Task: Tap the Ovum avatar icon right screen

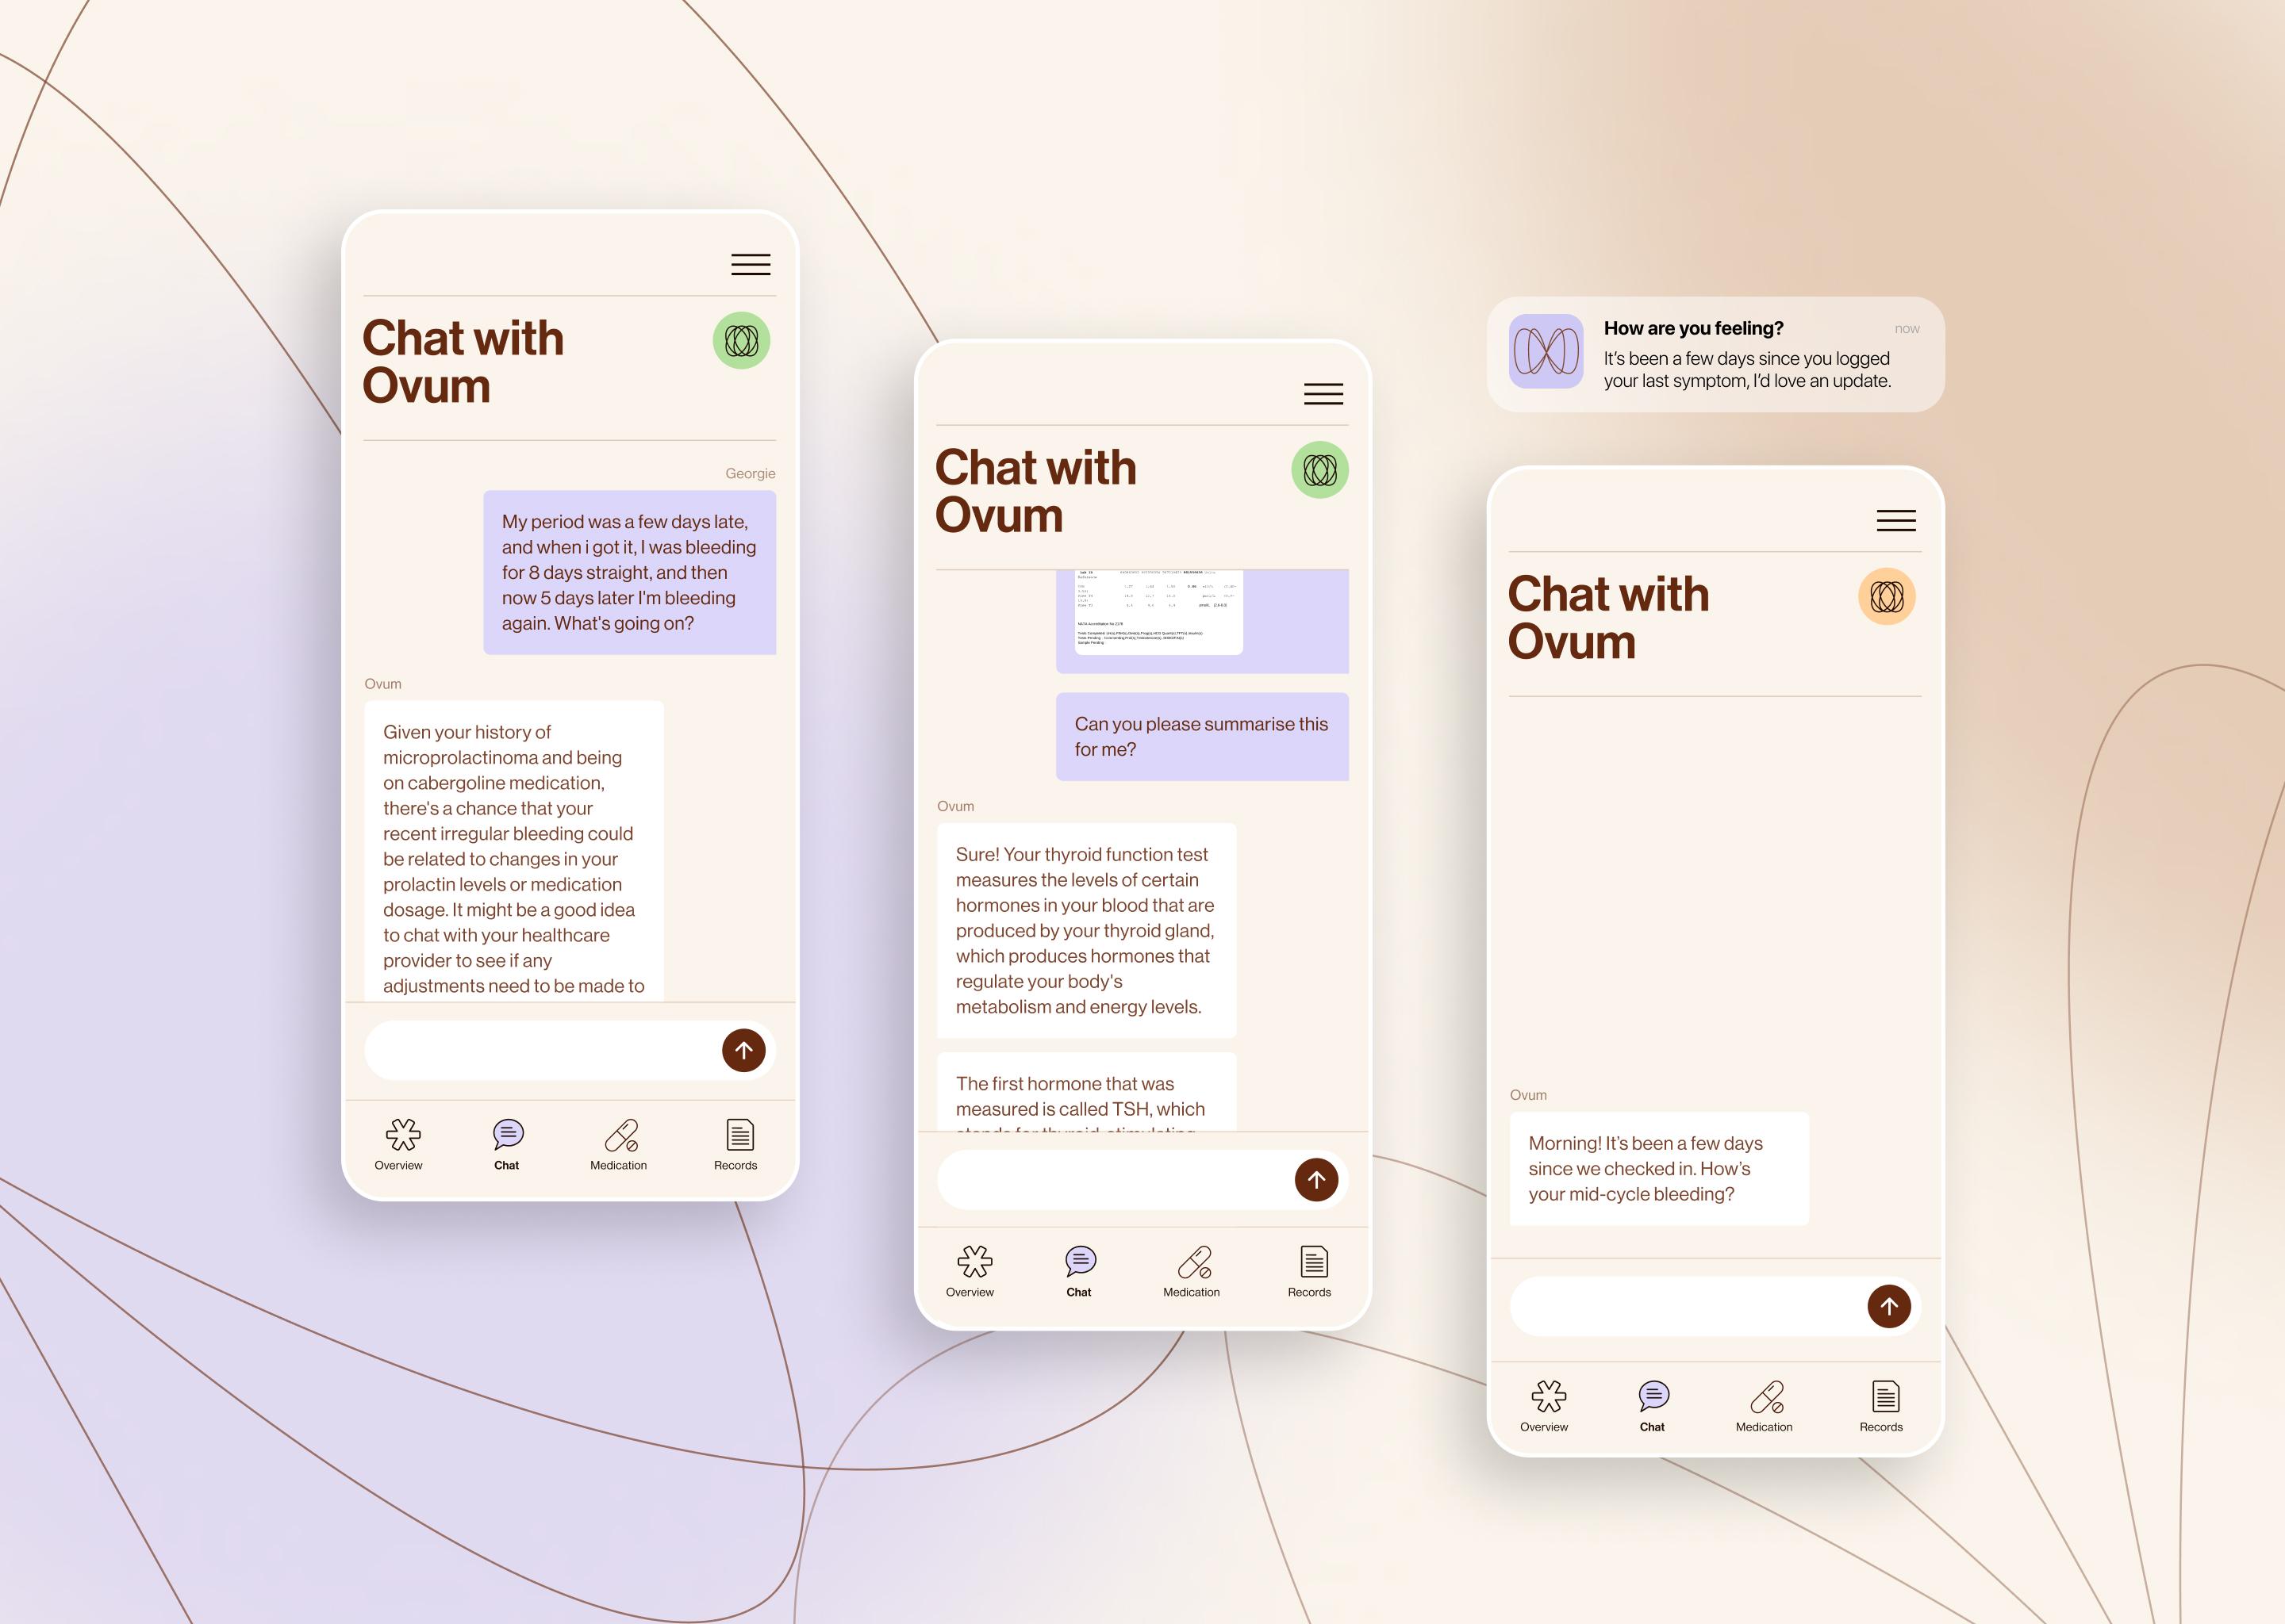Action: [1883, 591]
